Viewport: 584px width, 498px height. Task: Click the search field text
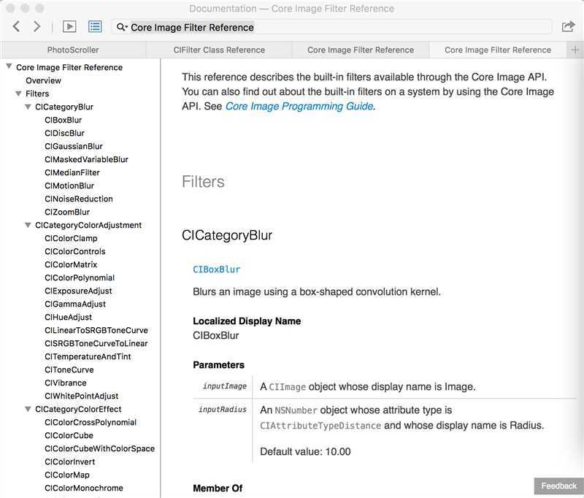tap(192, 28)
